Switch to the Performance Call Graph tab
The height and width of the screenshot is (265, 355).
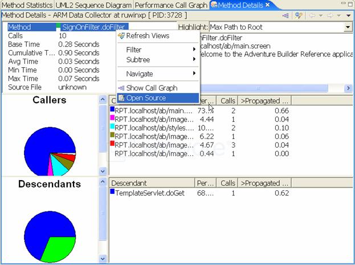click(171, 5)
